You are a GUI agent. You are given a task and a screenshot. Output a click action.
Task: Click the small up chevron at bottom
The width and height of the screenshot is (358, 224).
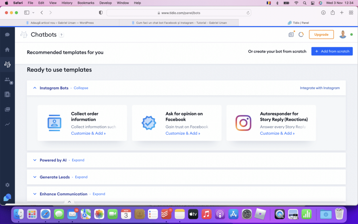[70, 202]
